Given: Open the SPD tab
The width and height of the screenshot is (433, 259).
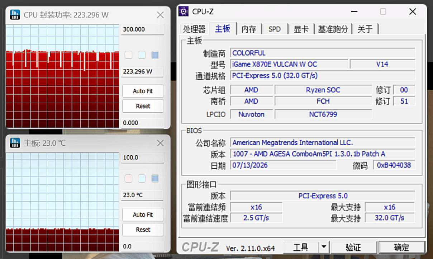Looking at the screenshot, I should point(275,29).
